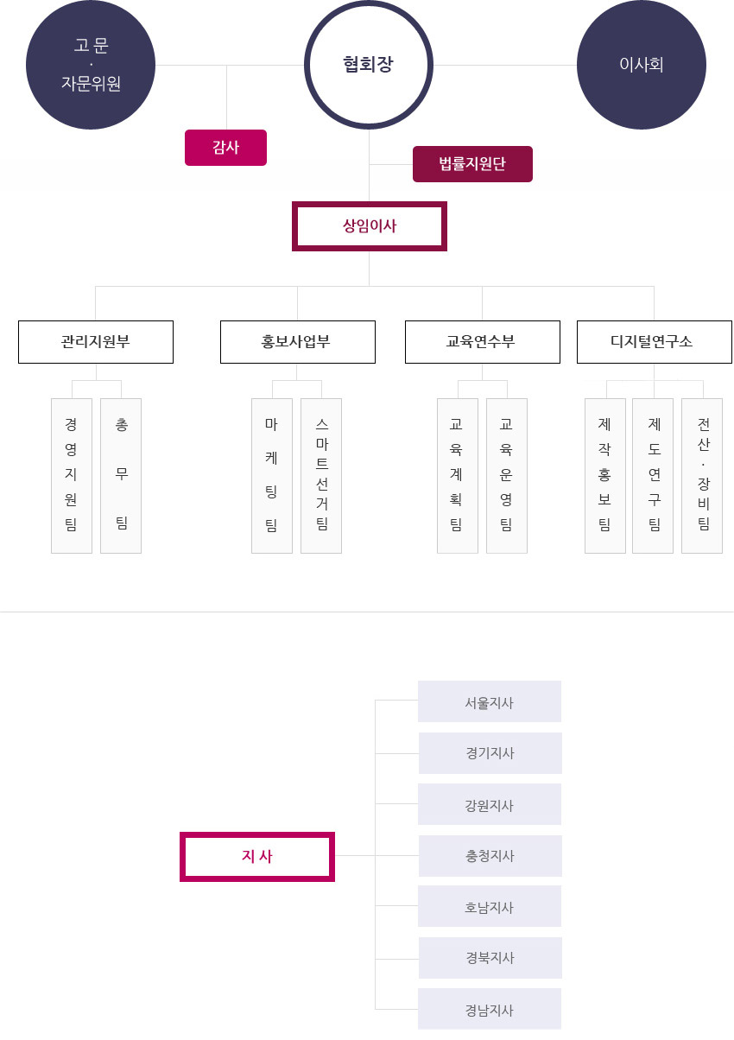Click the 교육계획팀 team box

coord(458,476)
